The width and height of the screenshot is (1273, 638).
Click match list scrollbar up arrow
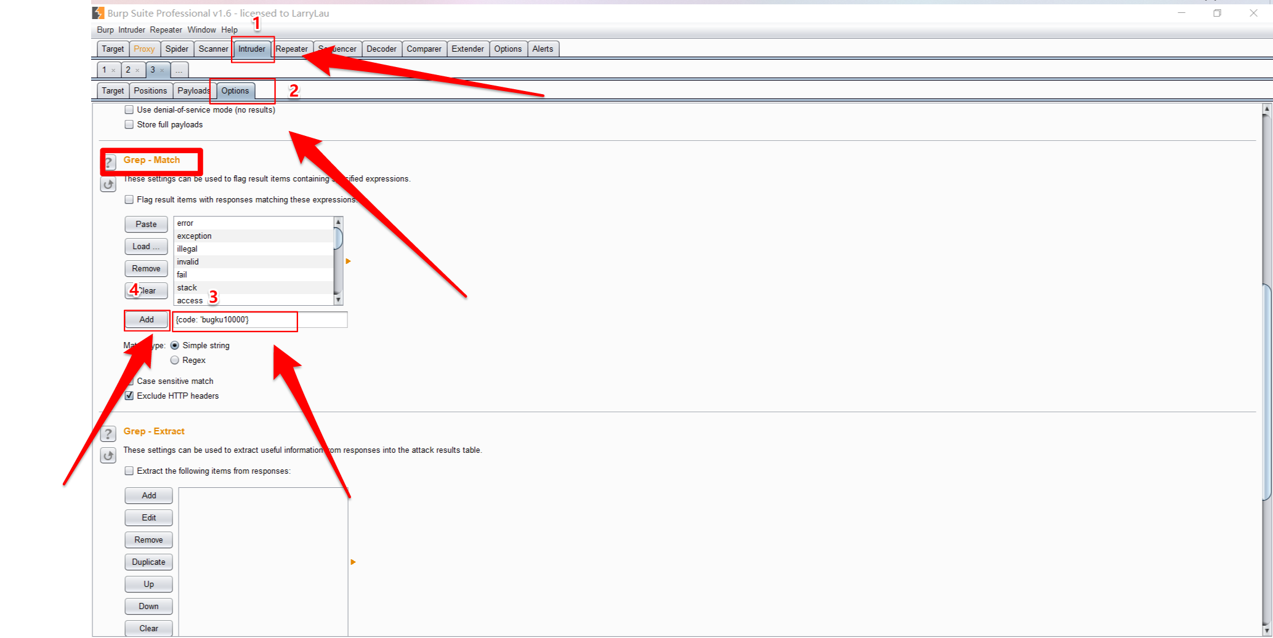tap(338, 221)
